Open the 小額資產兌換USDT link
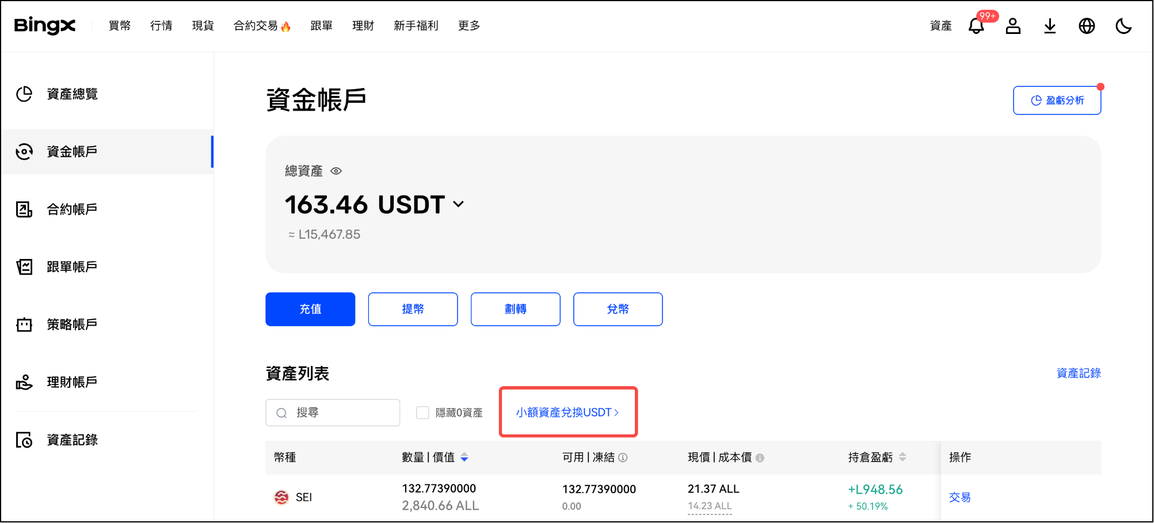 567,413
